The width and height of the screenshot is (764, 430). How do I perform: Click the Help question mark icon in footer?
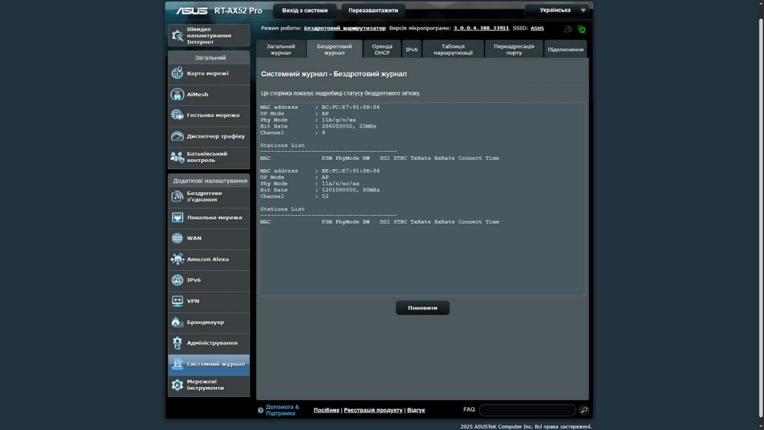(260, 411)
